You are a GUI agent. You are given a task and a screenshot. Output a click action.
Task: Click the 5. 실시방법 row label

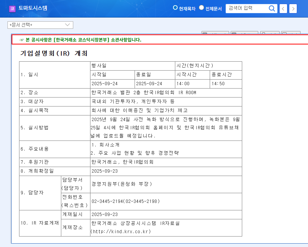(34, 128)
